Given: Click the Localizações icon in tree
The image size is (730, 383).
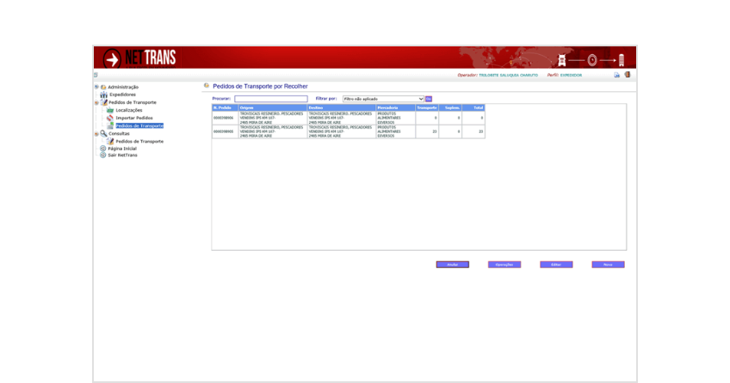Looking at the screenshot, I should coord(110,111).
